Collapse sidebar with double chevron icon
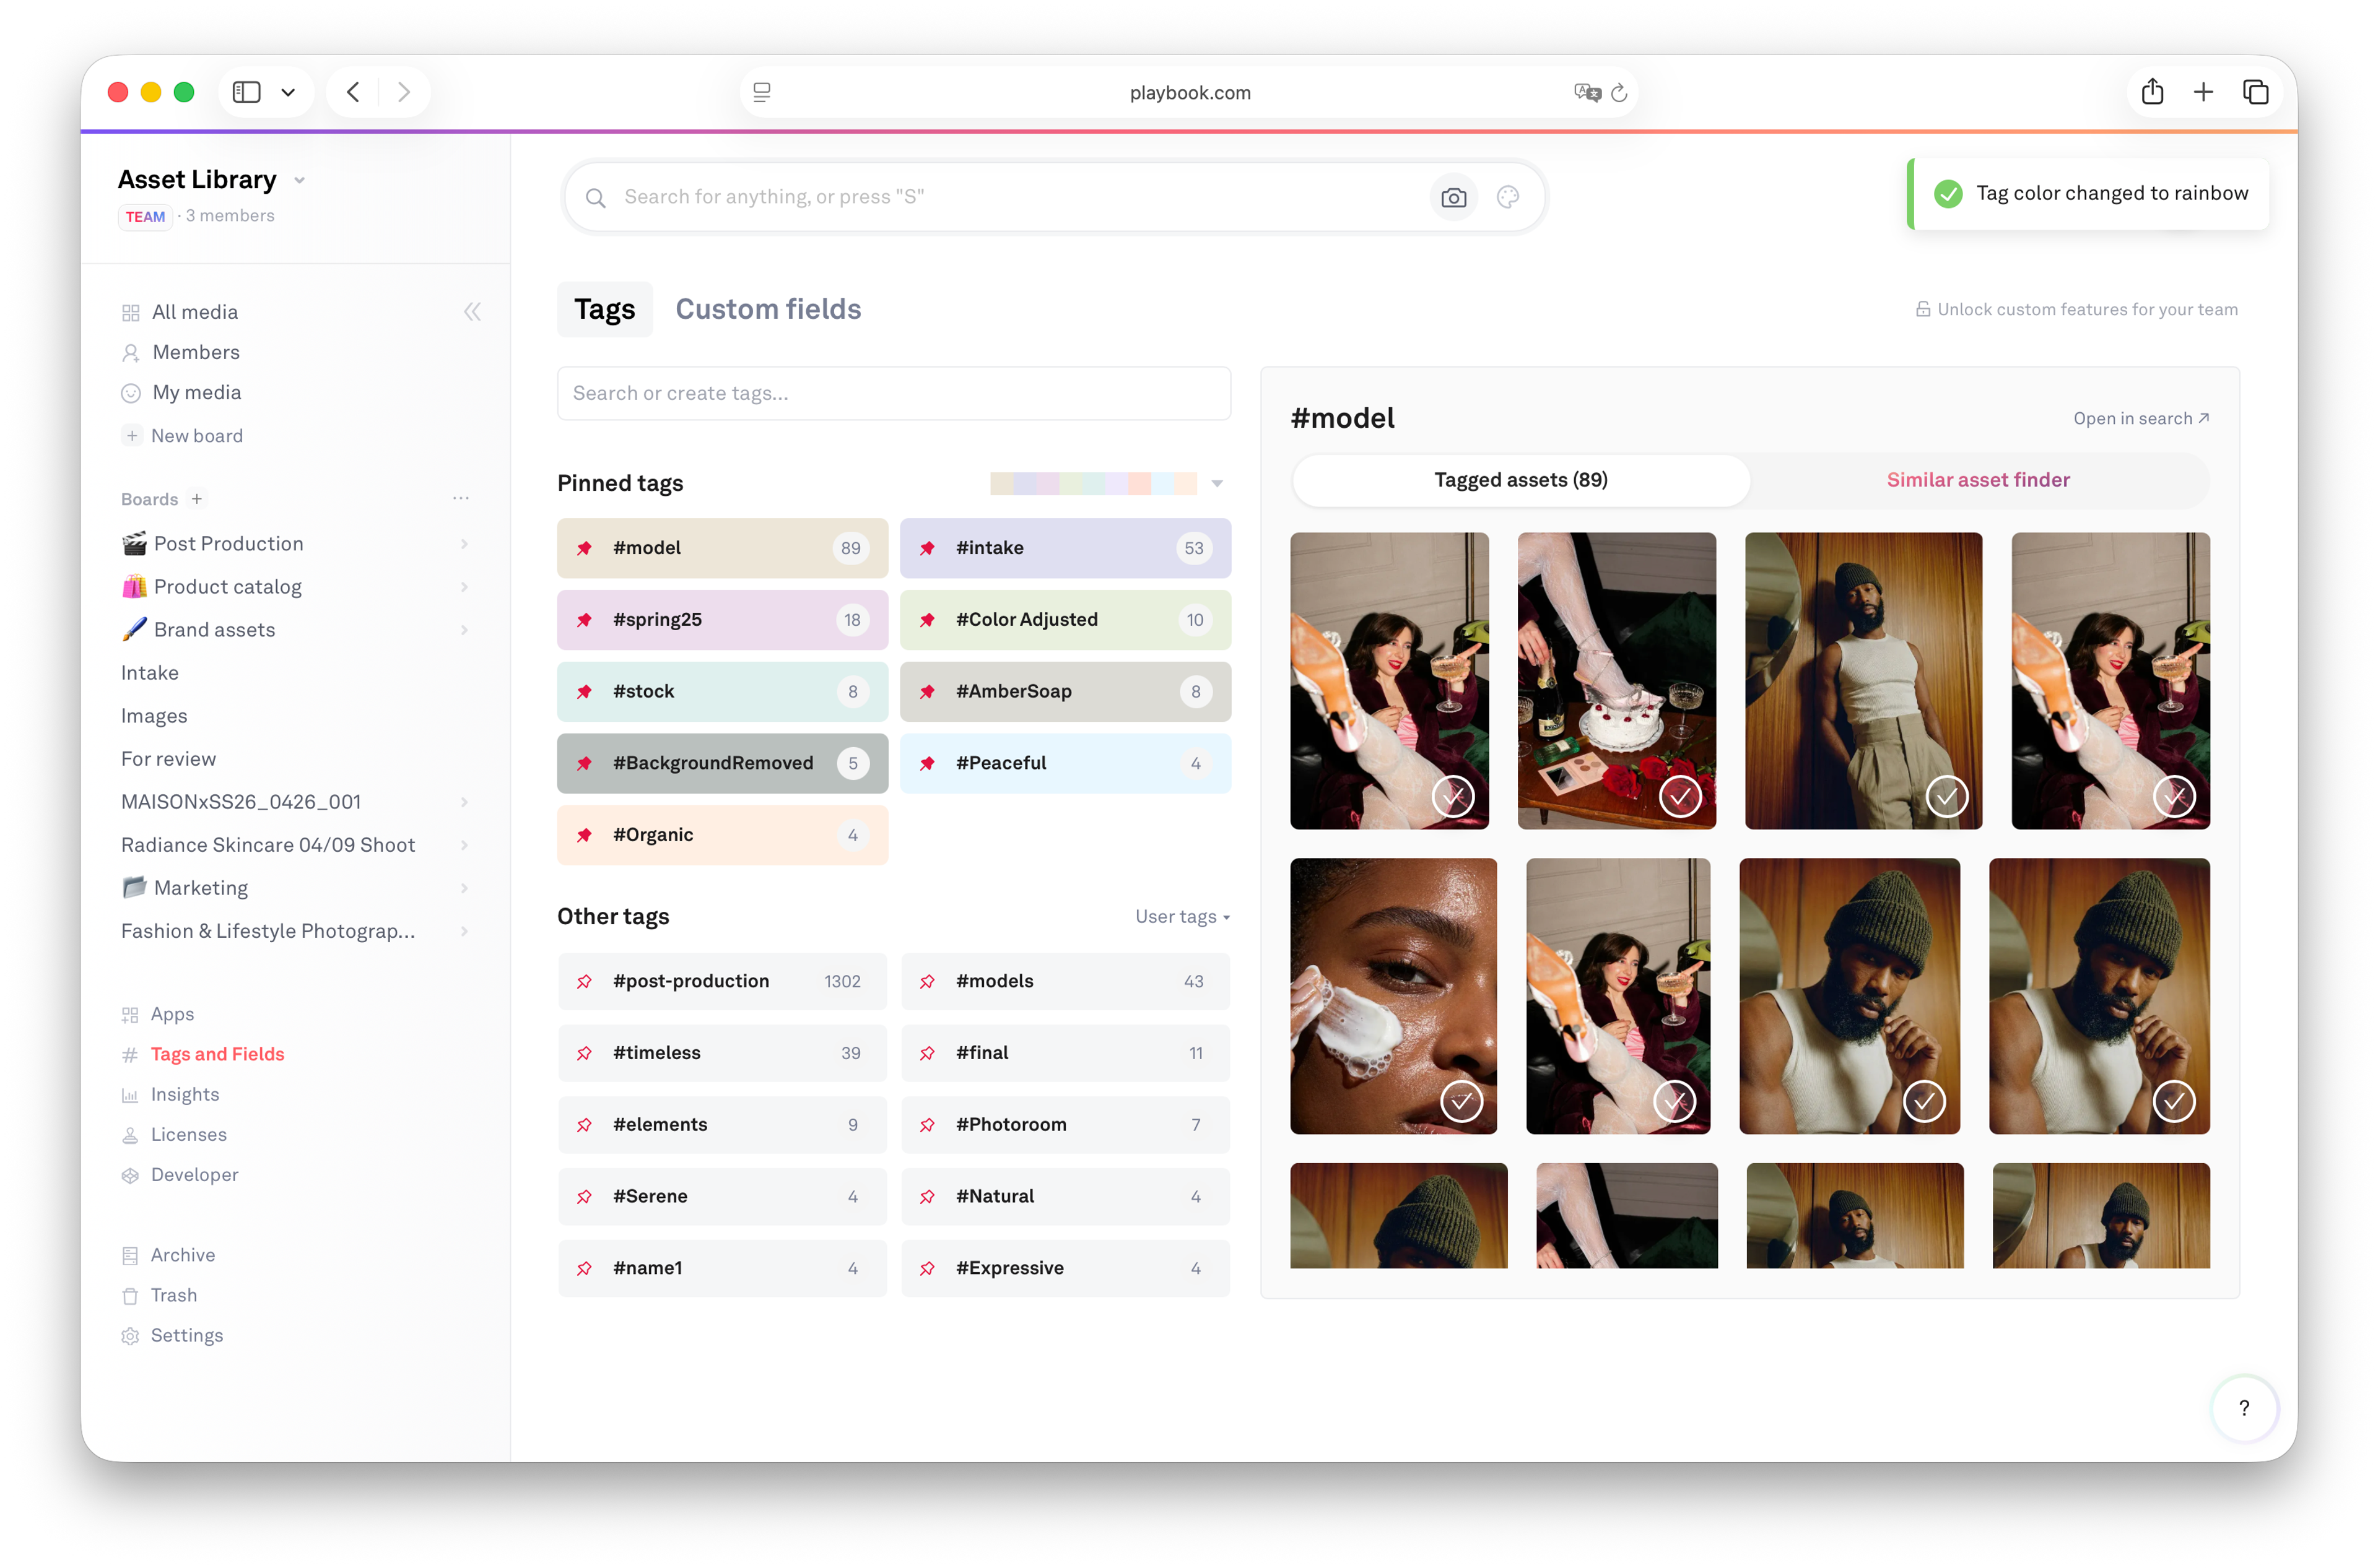This screenshot has width=2378, height=1568. click(x=473, y=312)
